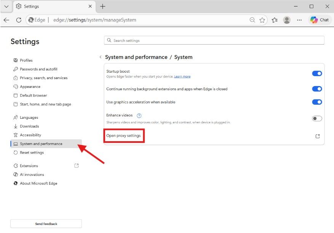The width and height of the screenshot is (334, 233).
Task: Click the Profiles icon in sidebar
Action: point(16,60)
